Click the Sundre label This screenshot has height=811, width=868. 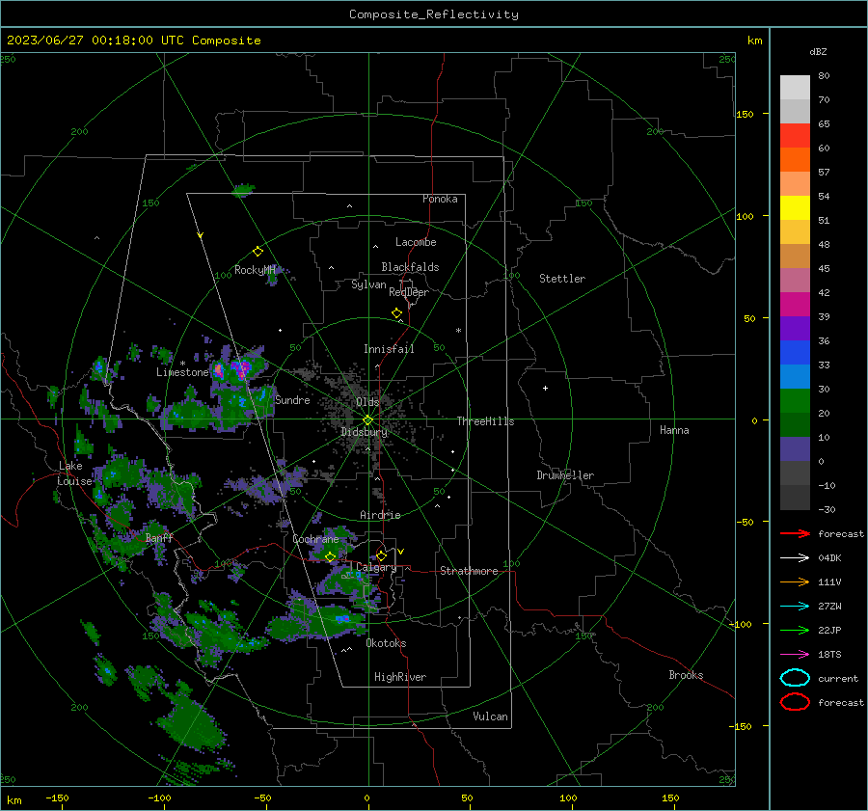click(293, 400)
